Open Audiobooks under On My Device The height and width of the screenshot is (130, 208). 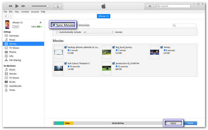coord(15,86)
